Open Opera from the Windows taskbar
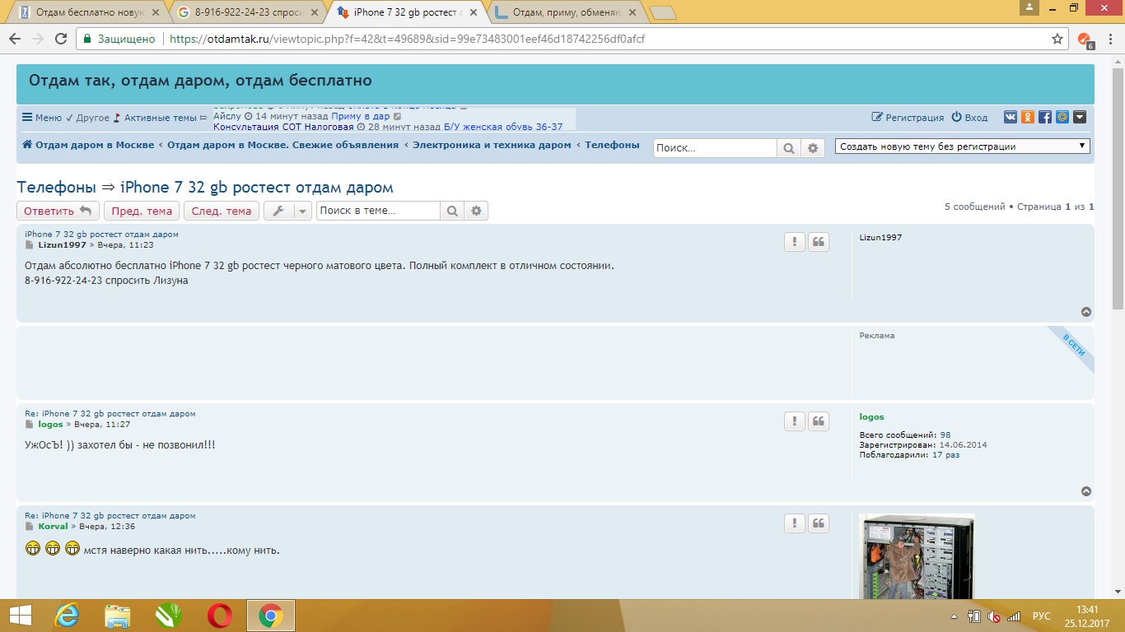Image resolution: width=1125 pixels, height=632 pixels. tap(219, 616)
